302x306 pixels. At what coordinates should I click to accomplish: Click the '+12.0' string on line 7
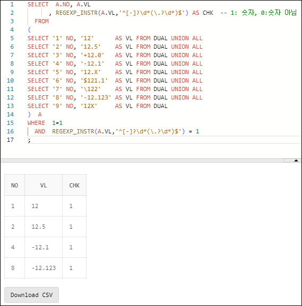[92, 55]
